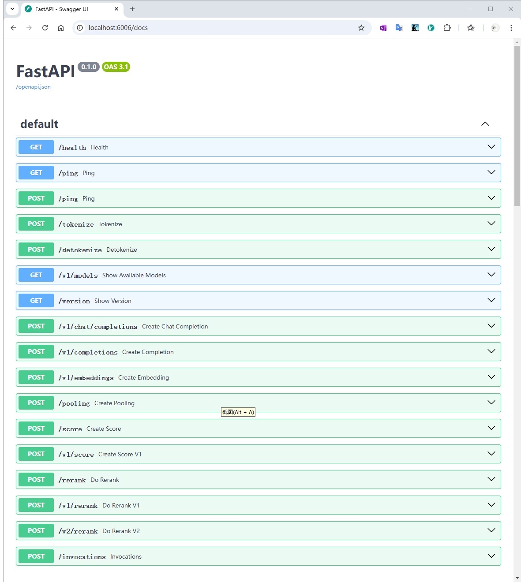The height and width of the screenshot is (582, 521).
Task: Click the 0.1.0 version badge
Action: click(x=89, y=67)
